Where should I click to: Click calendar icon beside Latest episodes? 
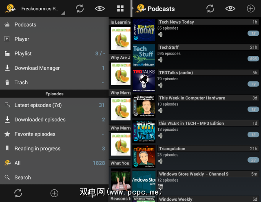[x=7, y=105]
